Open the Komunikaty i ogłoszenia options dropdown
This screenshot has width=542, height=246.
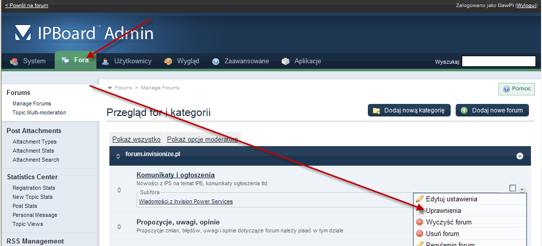tap(522, 189)
